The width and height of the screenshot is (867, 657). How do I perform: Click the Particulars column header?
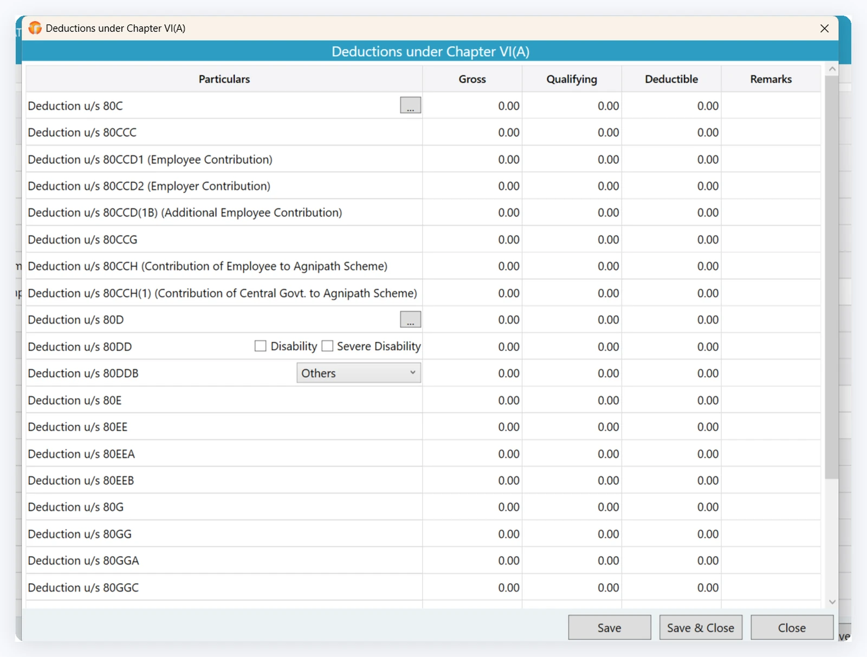[x=224, y=79]
